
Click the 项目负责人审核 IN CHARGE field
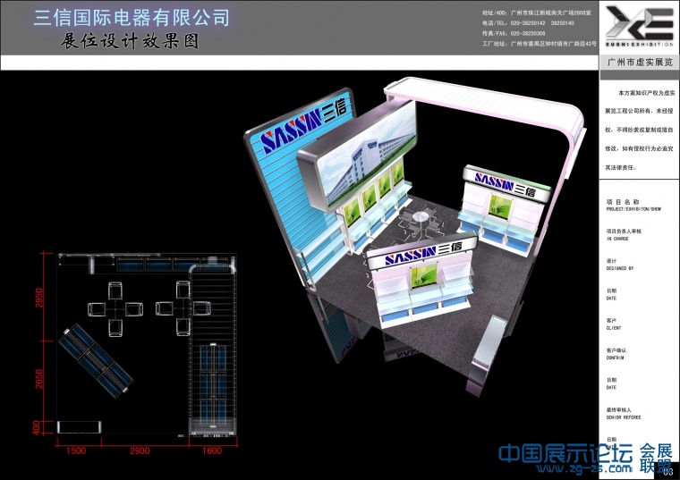pyautogui.click(x=624, y=235)
